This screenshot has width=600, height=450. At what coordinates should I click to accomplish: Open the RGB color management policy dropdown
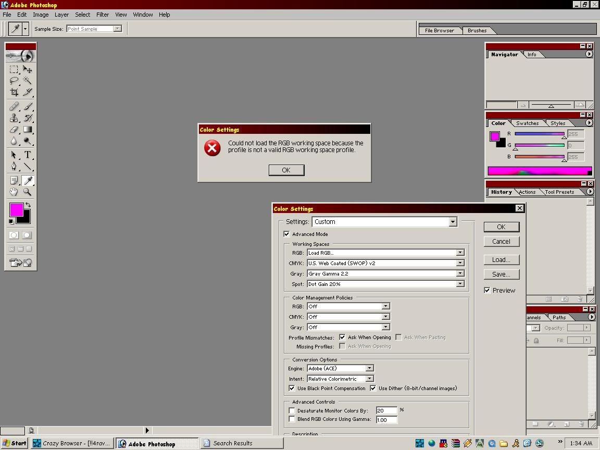348,306
